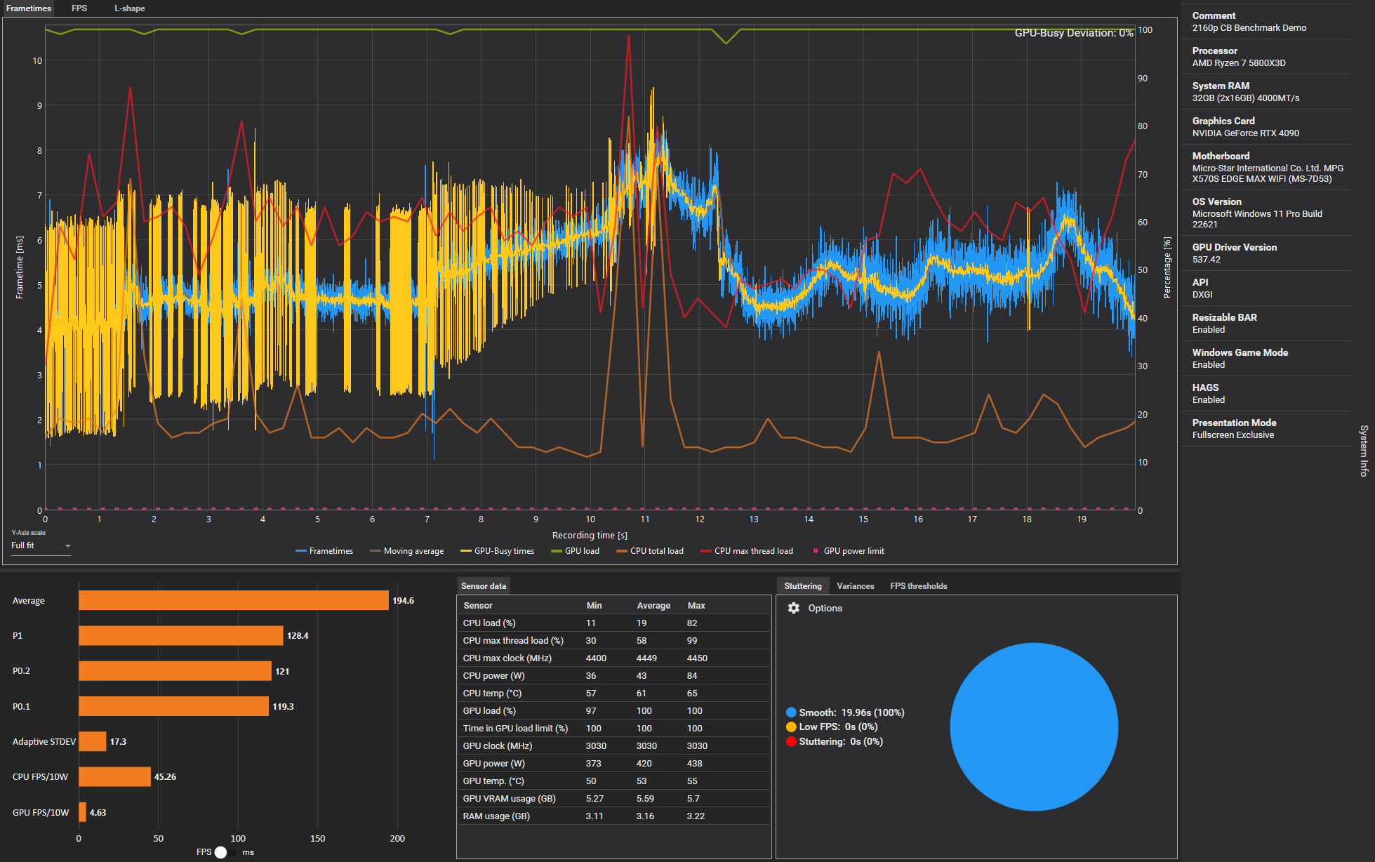Click the red Stuttering legend dot
Image resolution: width=1375 pixels, height=862 pixels.
pyautogui.click(x=791, y=741)
